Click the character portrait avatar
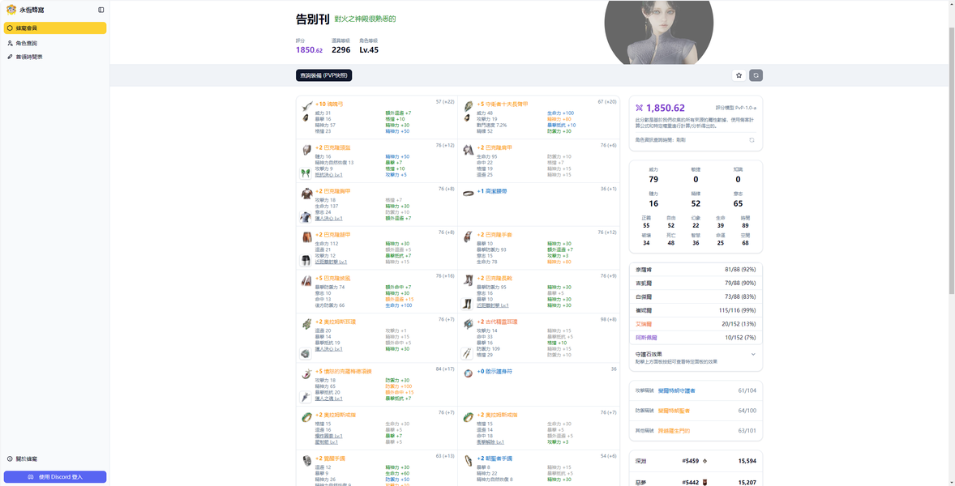 point(658,32)
